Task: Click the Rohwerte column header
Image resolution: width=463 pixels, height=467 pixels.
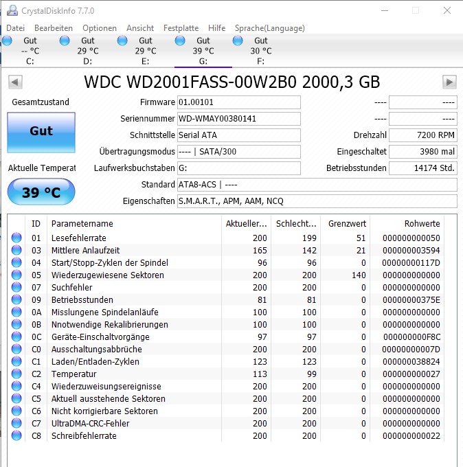Action: point(407,223)
